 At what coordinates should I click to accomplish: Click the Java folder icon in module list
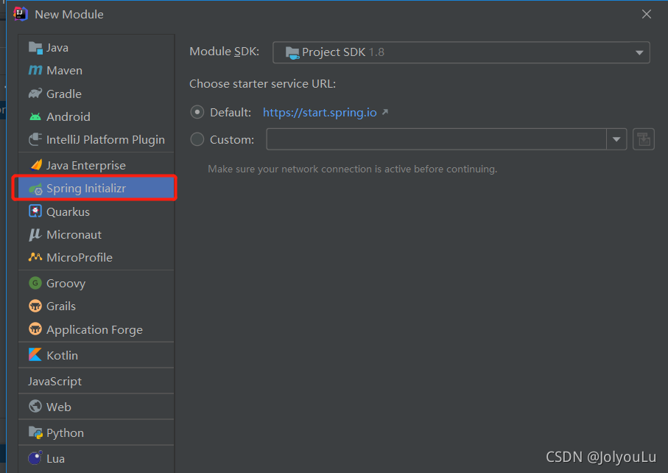pyautogui.click(x=35, y=48)
